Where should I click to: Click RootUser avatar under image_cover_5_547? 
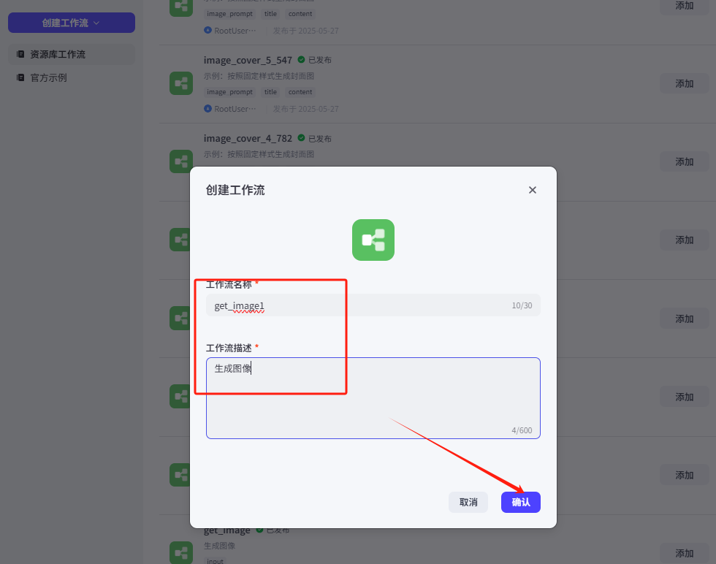click(x=207, y=108)
